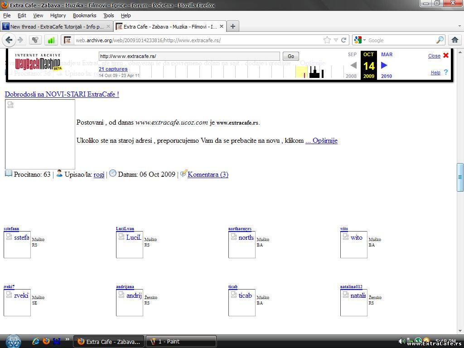Click the site favicon in the address bar
Screen dimensions: 464x348
[x=68, y=40]
